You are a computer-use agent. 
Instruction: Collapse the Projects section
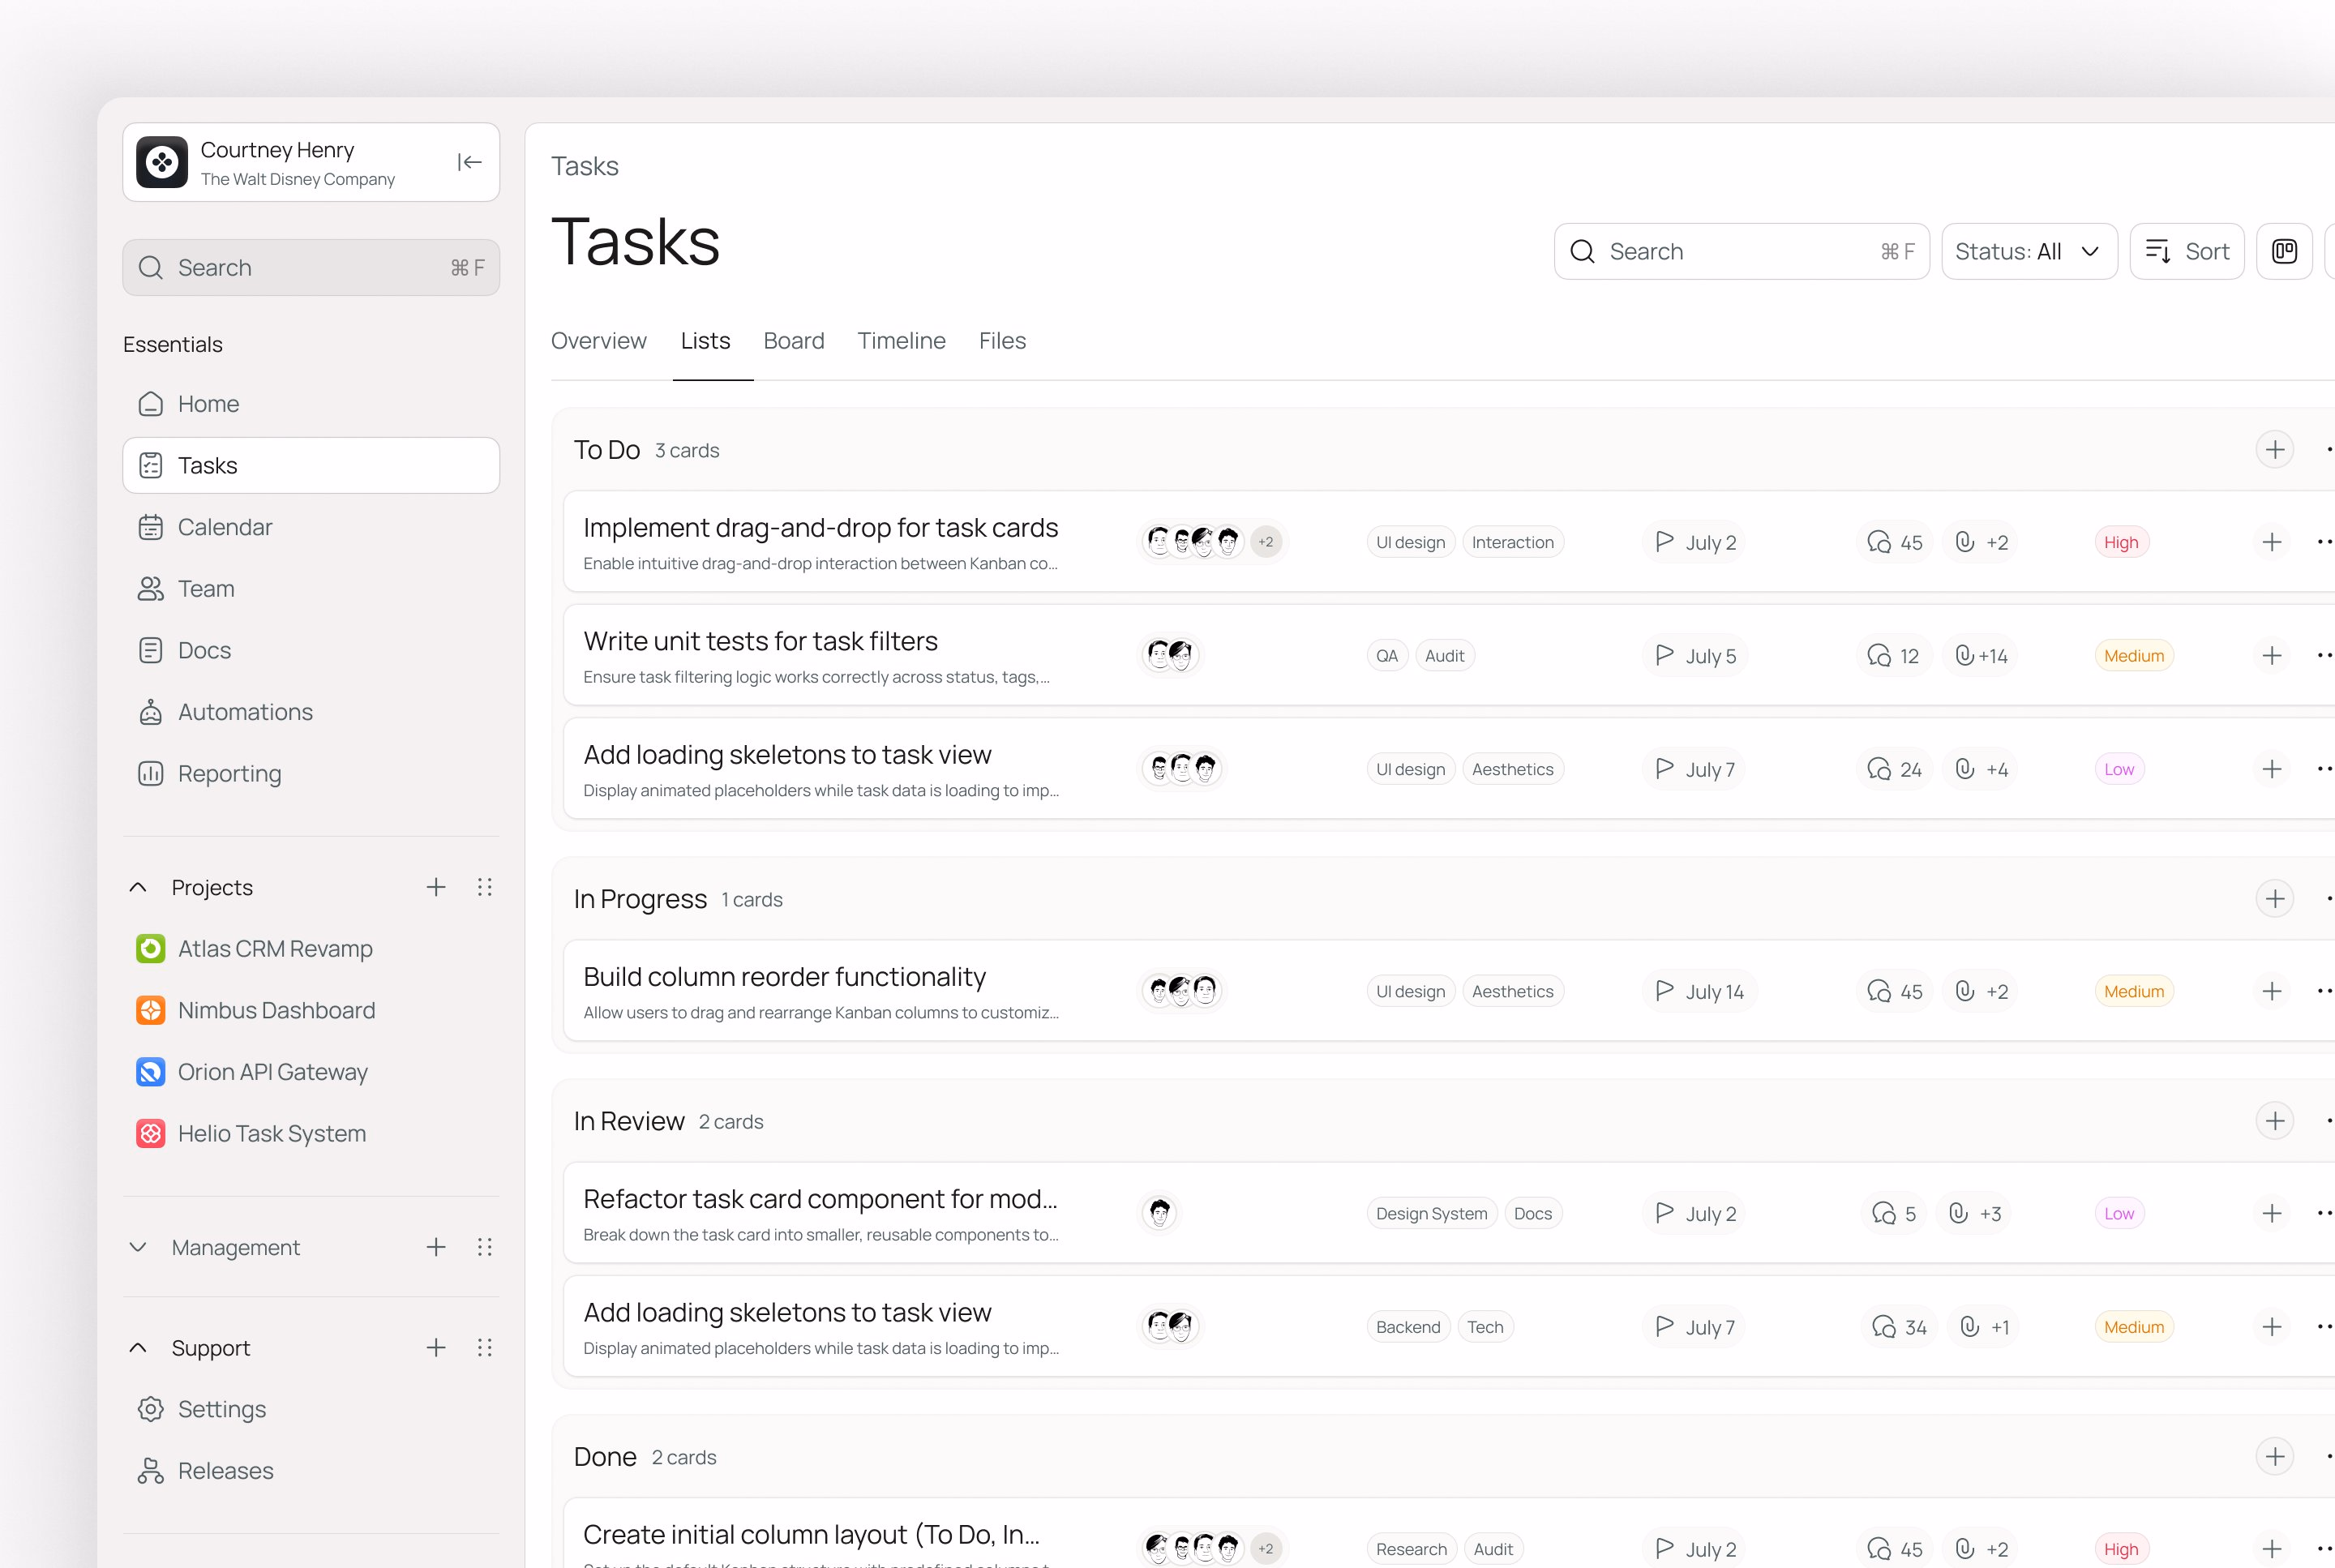(x=139, y=887)
